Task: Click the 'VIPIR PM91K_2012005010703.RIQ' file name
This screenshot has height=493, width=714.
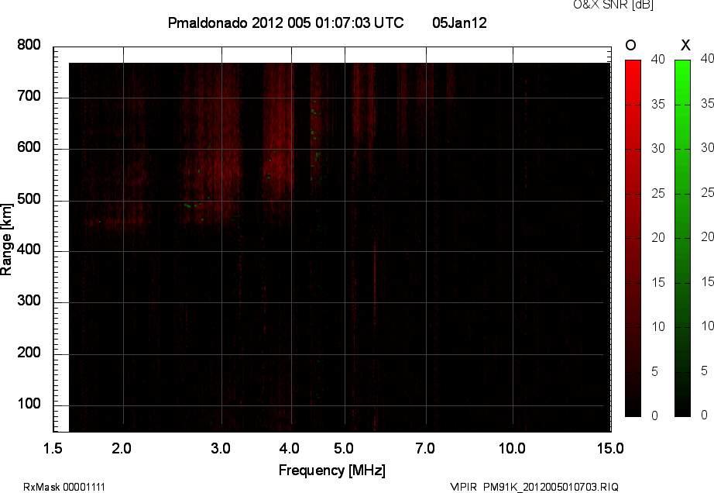Action: click(x=534, y=487)
